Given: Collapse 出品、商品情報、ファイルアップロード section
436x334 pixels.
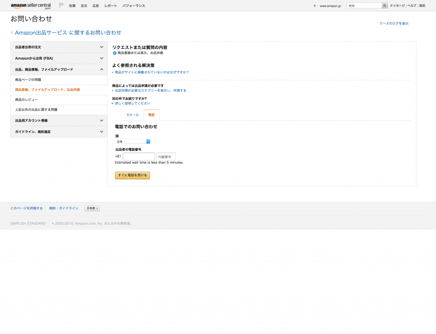Looking at the screenshot, I should pos(59,69).
